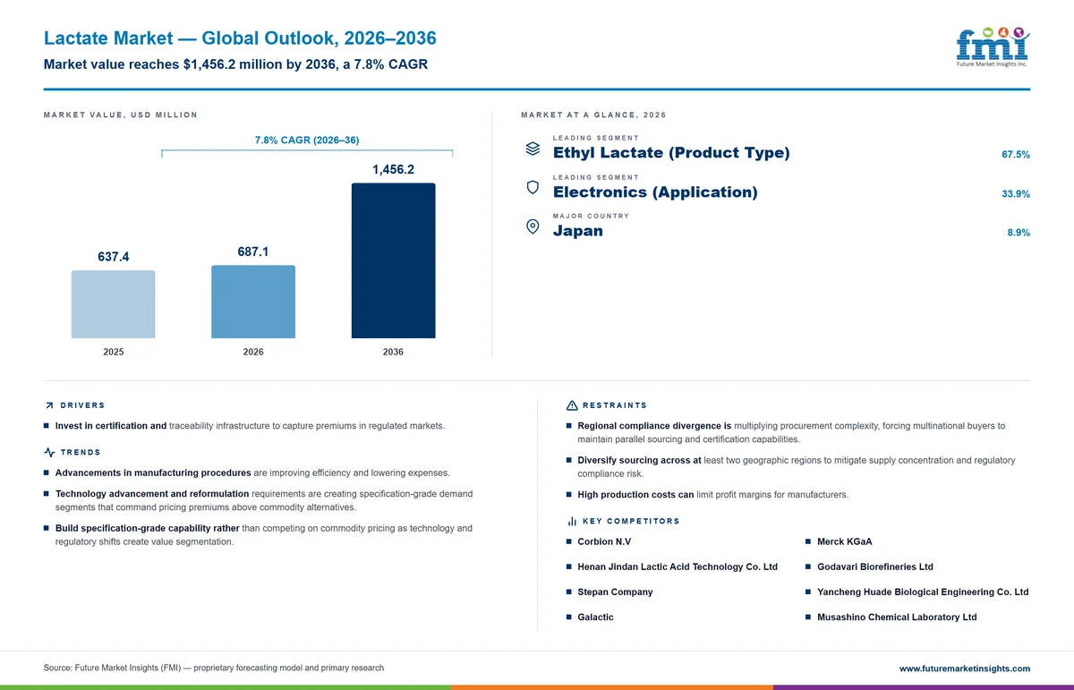Select the 2026 bar in the chart
1074x690 pixels.
(x=253, y=302)
